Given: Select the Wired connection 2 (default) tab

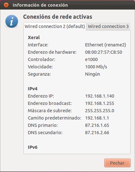Looking at the screenshot, I should pyautogui.click(x=55, y=26).
